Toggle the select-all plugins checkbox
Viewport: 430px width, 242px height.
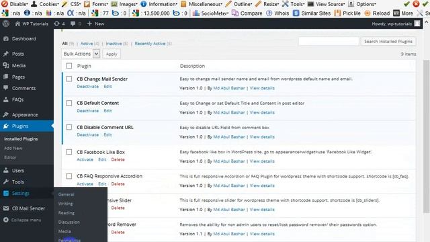69,66
